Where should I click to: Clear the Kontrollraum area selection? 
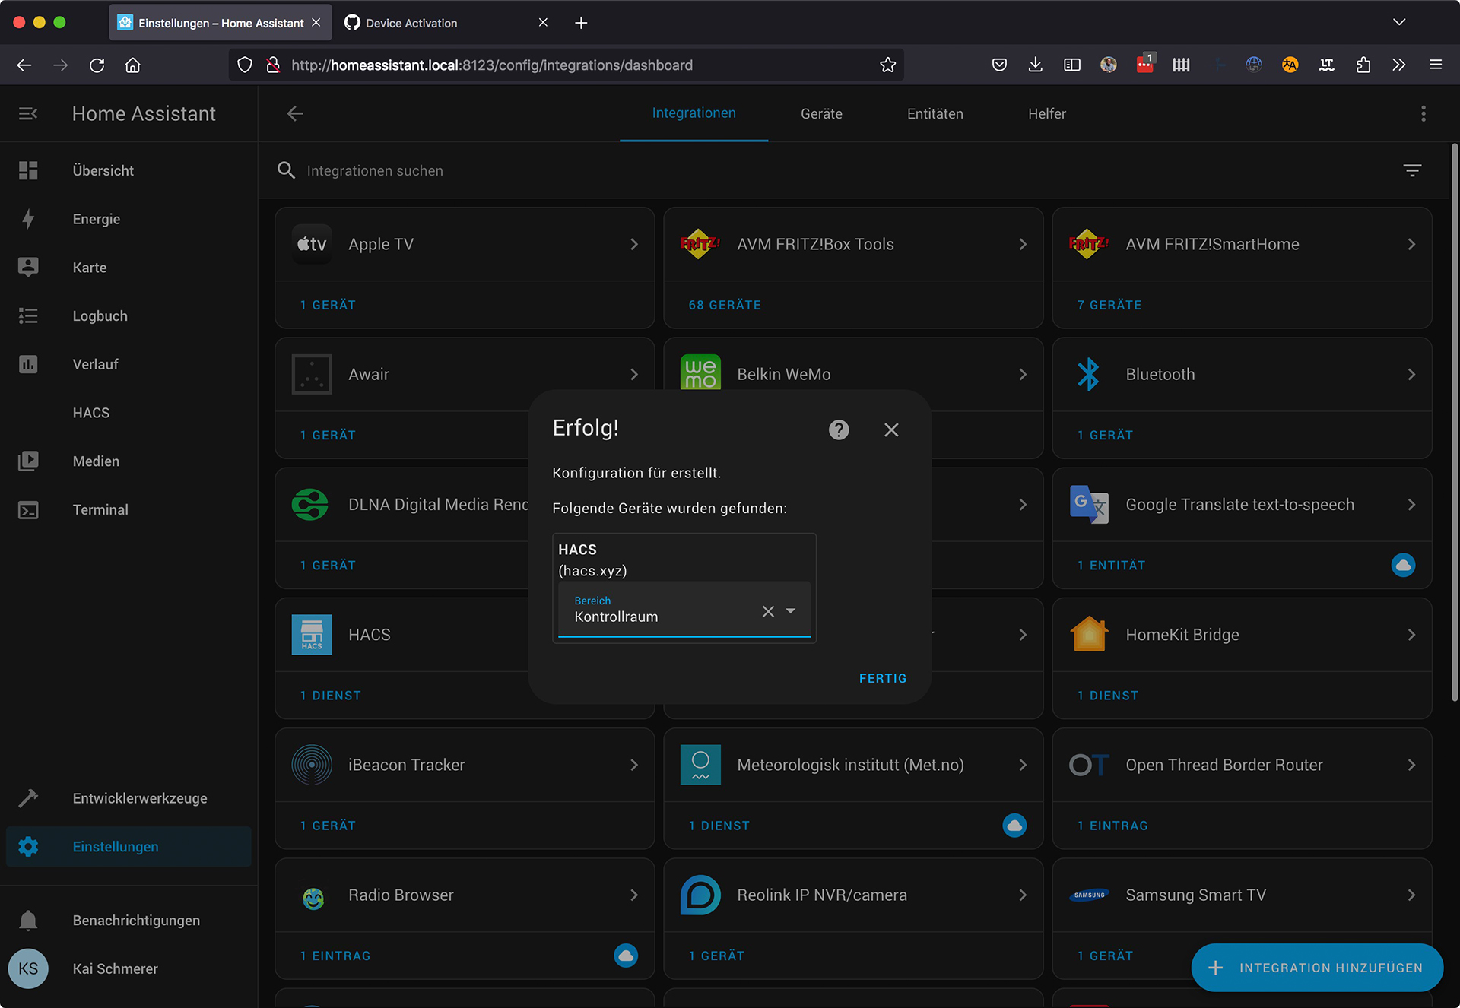pyautogui.click(x=768, y=611)
